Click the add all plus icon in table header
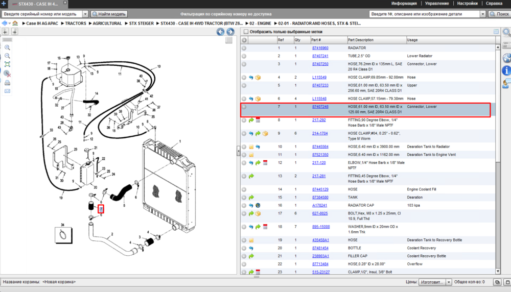 [244, 40]
